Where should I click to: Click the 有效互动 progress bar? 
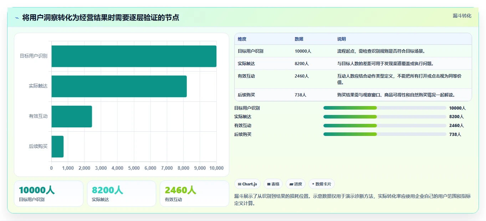coord(385,125)
